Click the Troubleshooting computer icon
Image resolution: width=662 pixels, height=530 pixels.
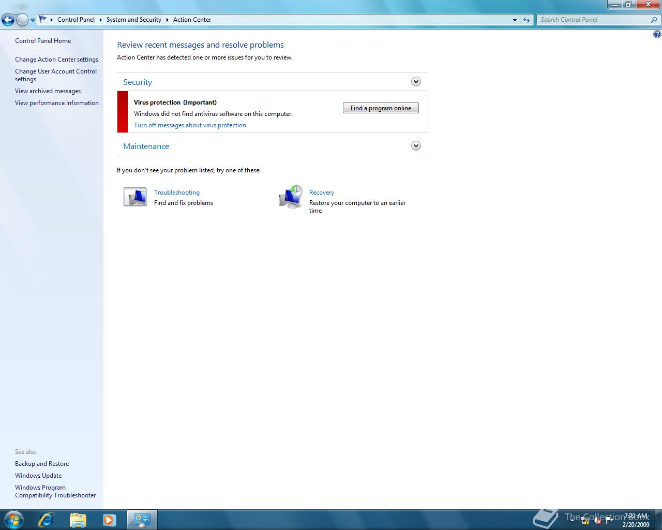point(135,197)
